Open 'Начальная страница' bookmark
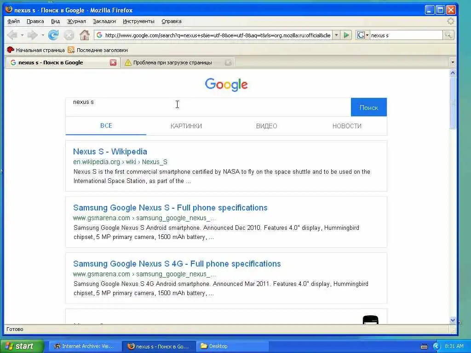 click(x=36, y=50)
